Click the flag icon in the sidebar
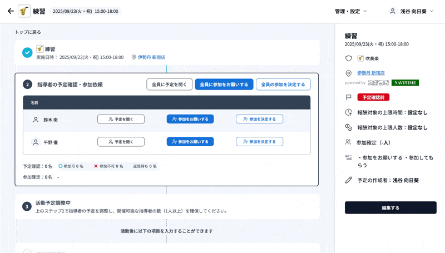The image size is (445, 253). 349,97
